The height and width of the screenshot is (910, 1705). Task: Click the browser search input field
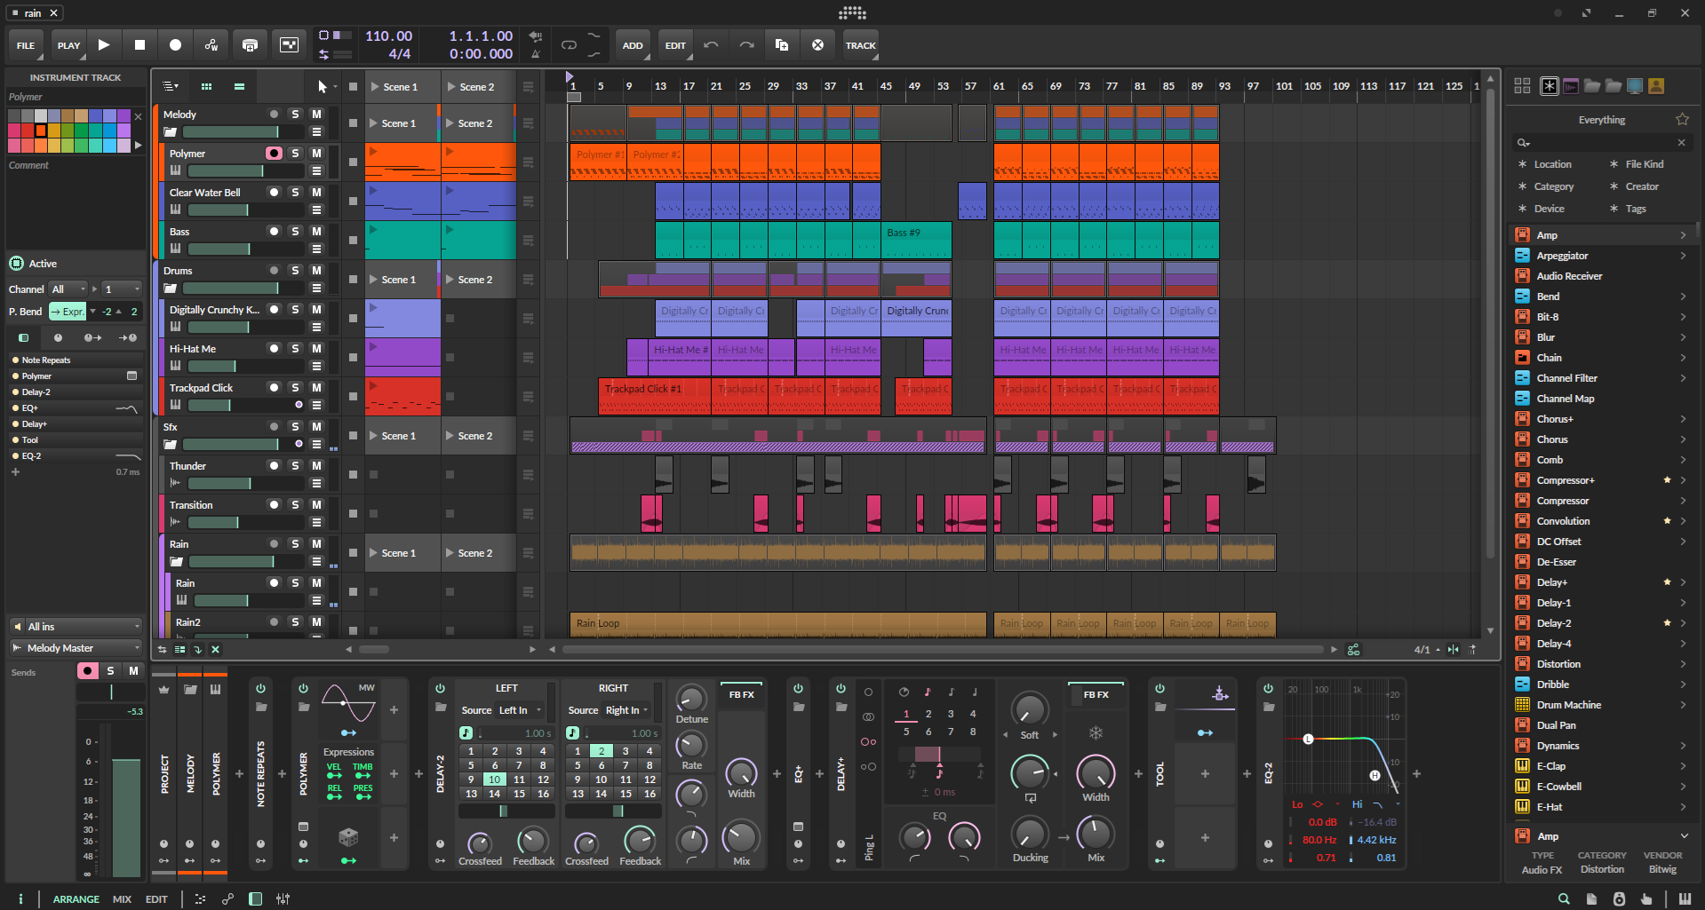click(1603, 142)
